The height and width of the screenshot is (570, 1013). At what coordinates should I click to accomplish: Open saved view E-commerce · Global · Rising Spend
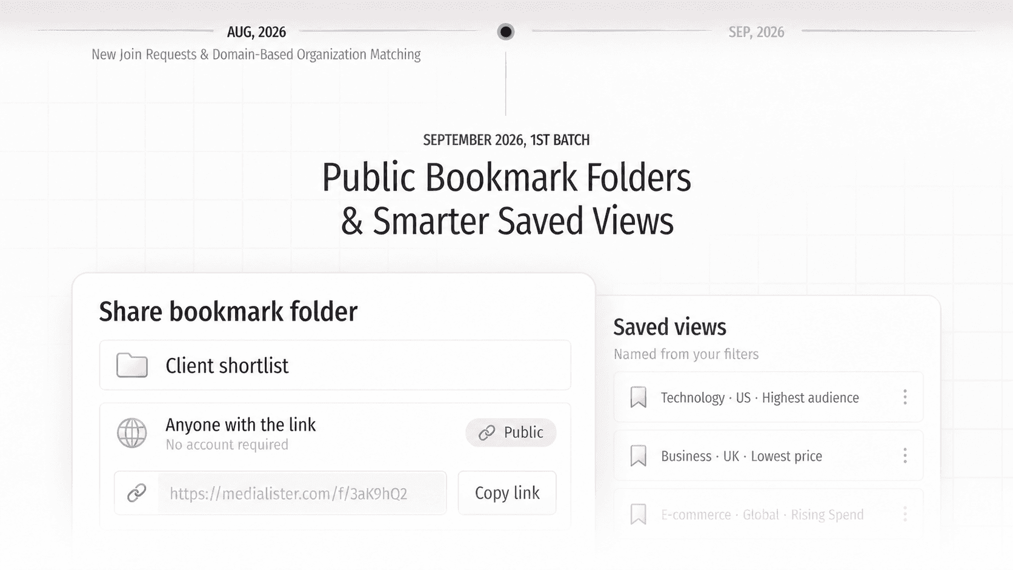click(x=768, y=515)
